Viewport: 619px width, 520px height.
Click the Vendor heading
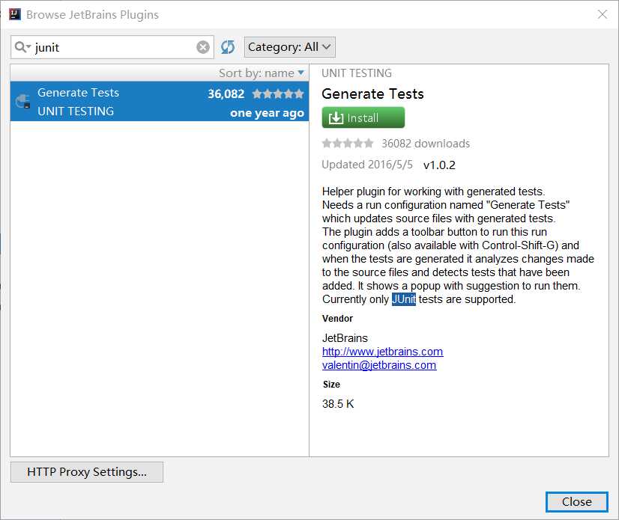(x=337, y=319)
